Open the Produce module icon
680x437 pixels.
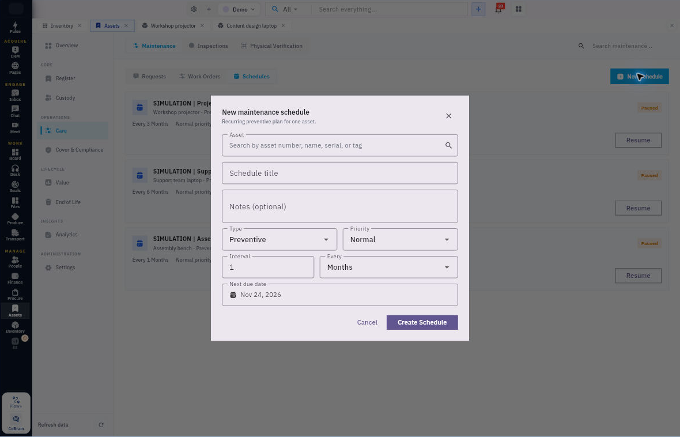click(x=15, y=218)
